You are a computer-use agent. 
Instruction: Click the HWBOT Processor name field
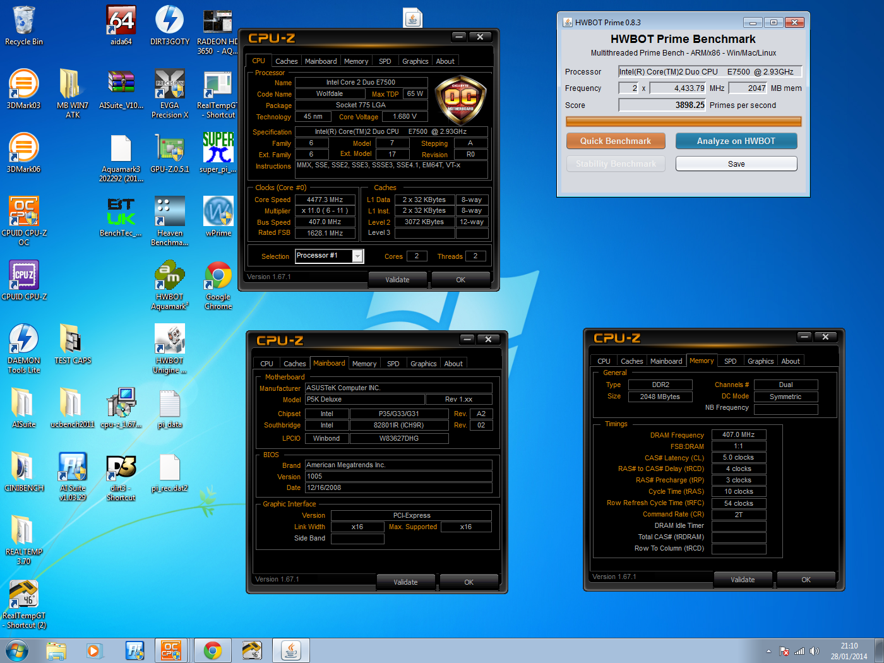point(710,71)
